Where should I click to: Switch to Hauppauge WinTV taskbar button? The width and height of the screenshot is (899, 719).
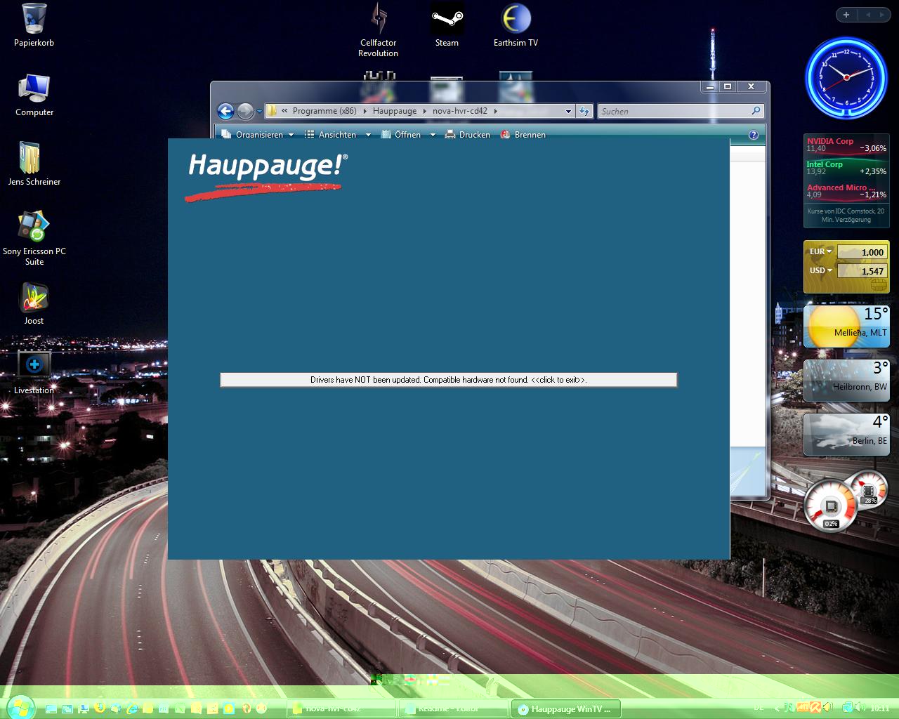(x=565, y=708)
